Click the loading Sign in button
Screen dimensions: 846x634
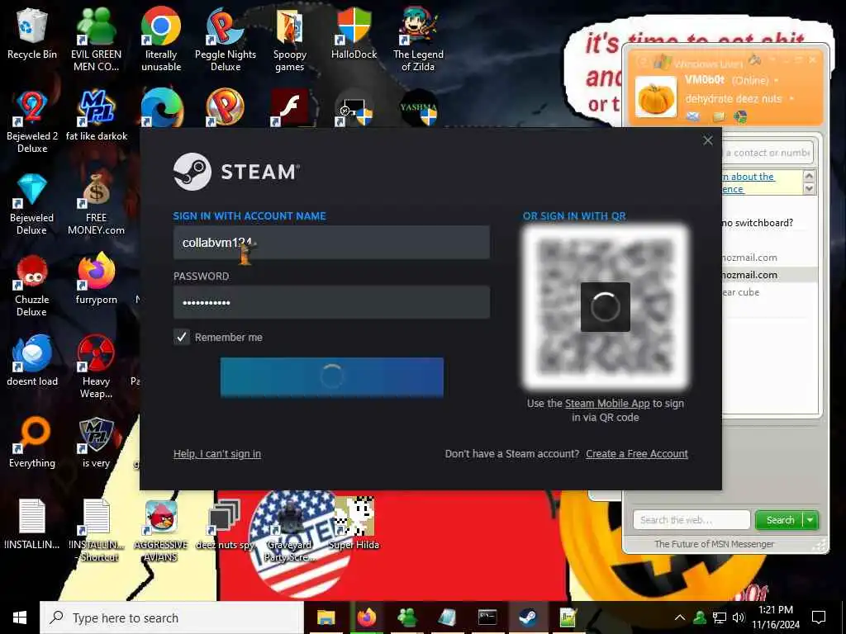pos(332,376)
